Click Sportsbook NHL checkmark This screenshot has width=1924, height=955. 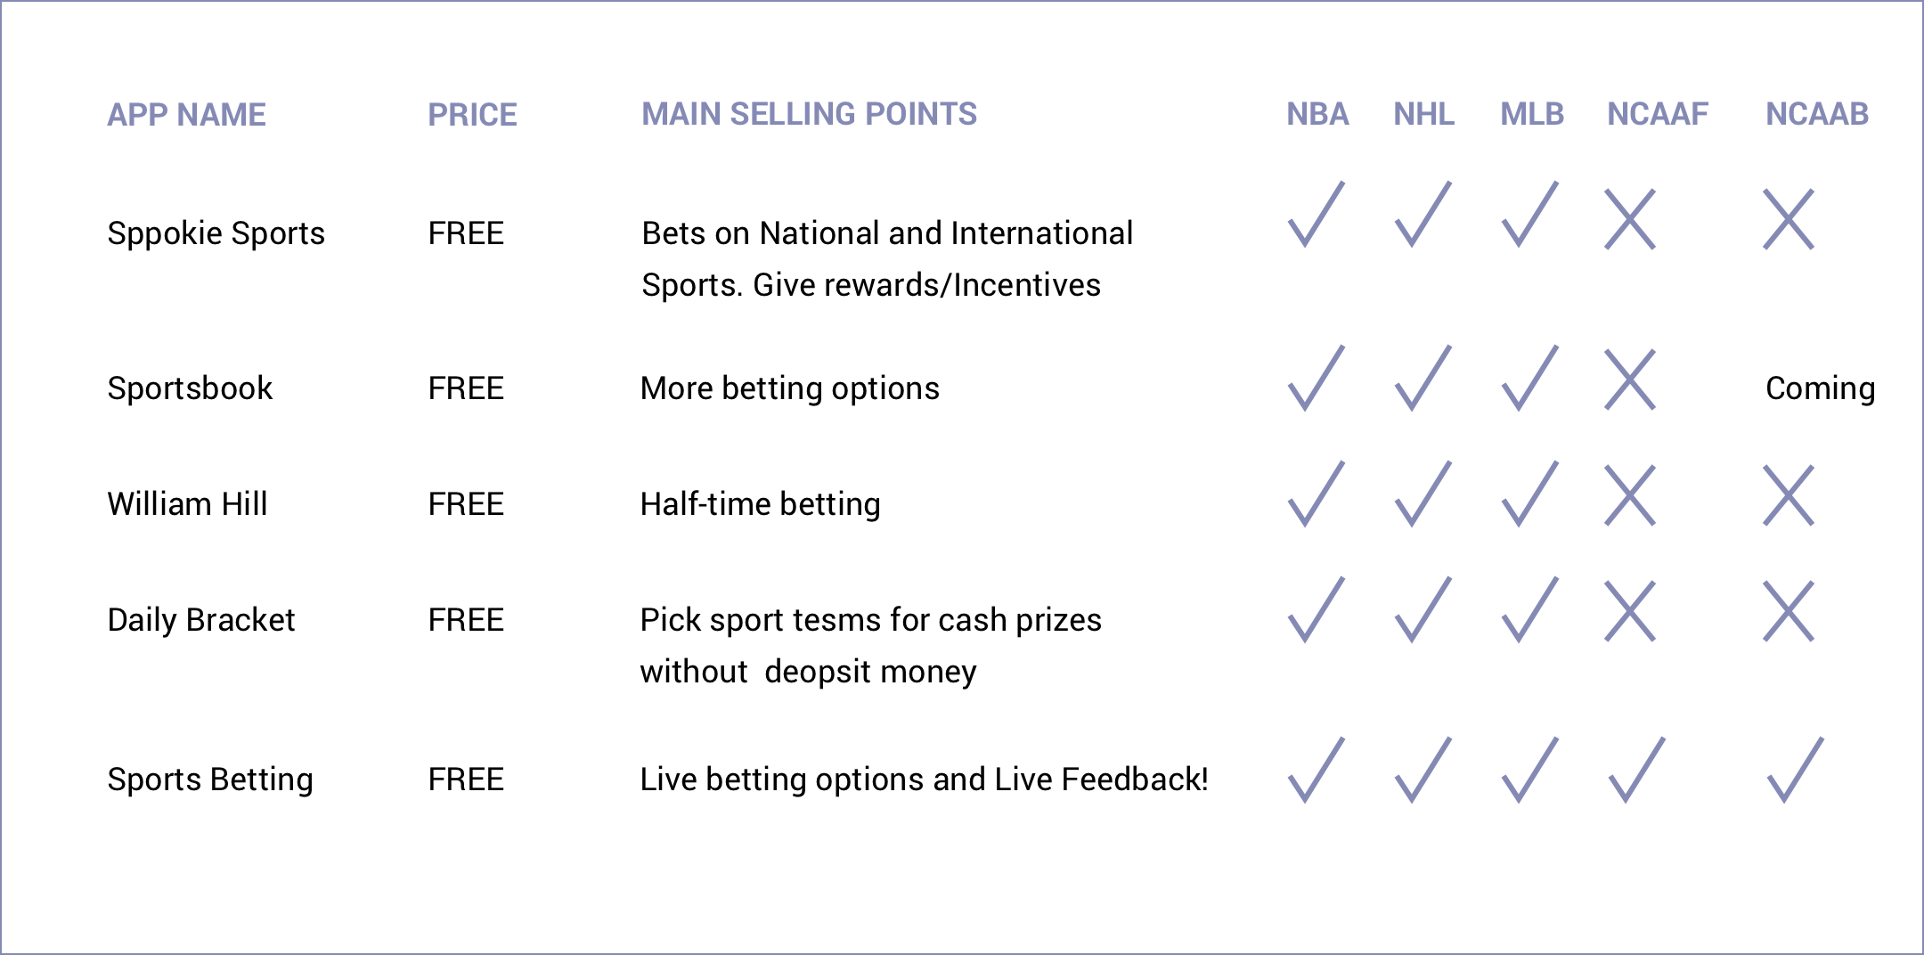click(1423, 379)
